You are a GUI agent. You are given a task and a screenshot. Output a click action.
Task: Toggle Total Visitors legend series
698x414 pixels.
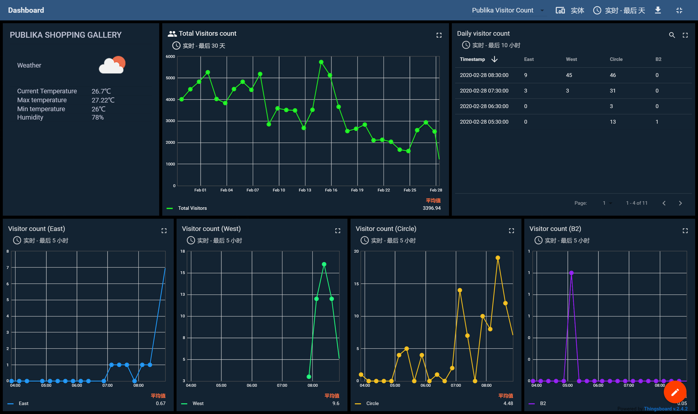click(x=192, y=208)
